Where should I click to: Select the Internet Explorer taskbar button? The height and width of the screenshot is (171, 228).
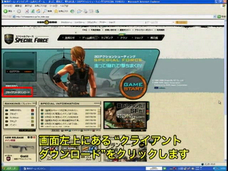click(x=35, y=169)
